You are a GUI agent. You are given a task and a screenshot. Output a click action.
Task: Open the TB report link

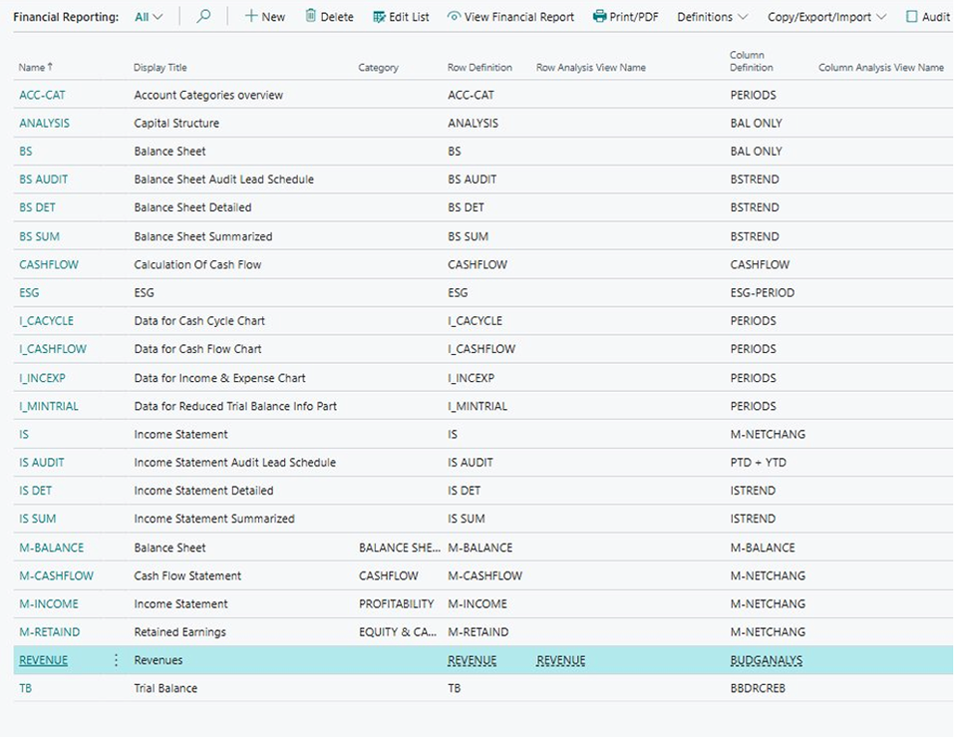click(25, 688)
